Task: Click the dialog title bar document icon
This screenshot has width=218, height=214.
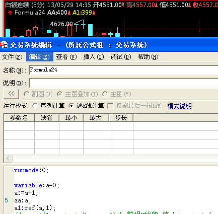Action: click(x=4, y=45)
